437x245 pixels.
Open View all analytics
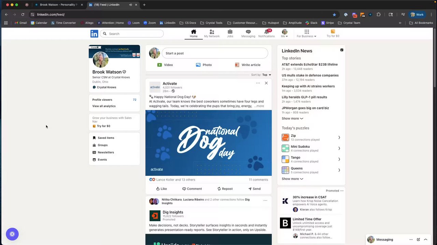(x=104, y=106)
